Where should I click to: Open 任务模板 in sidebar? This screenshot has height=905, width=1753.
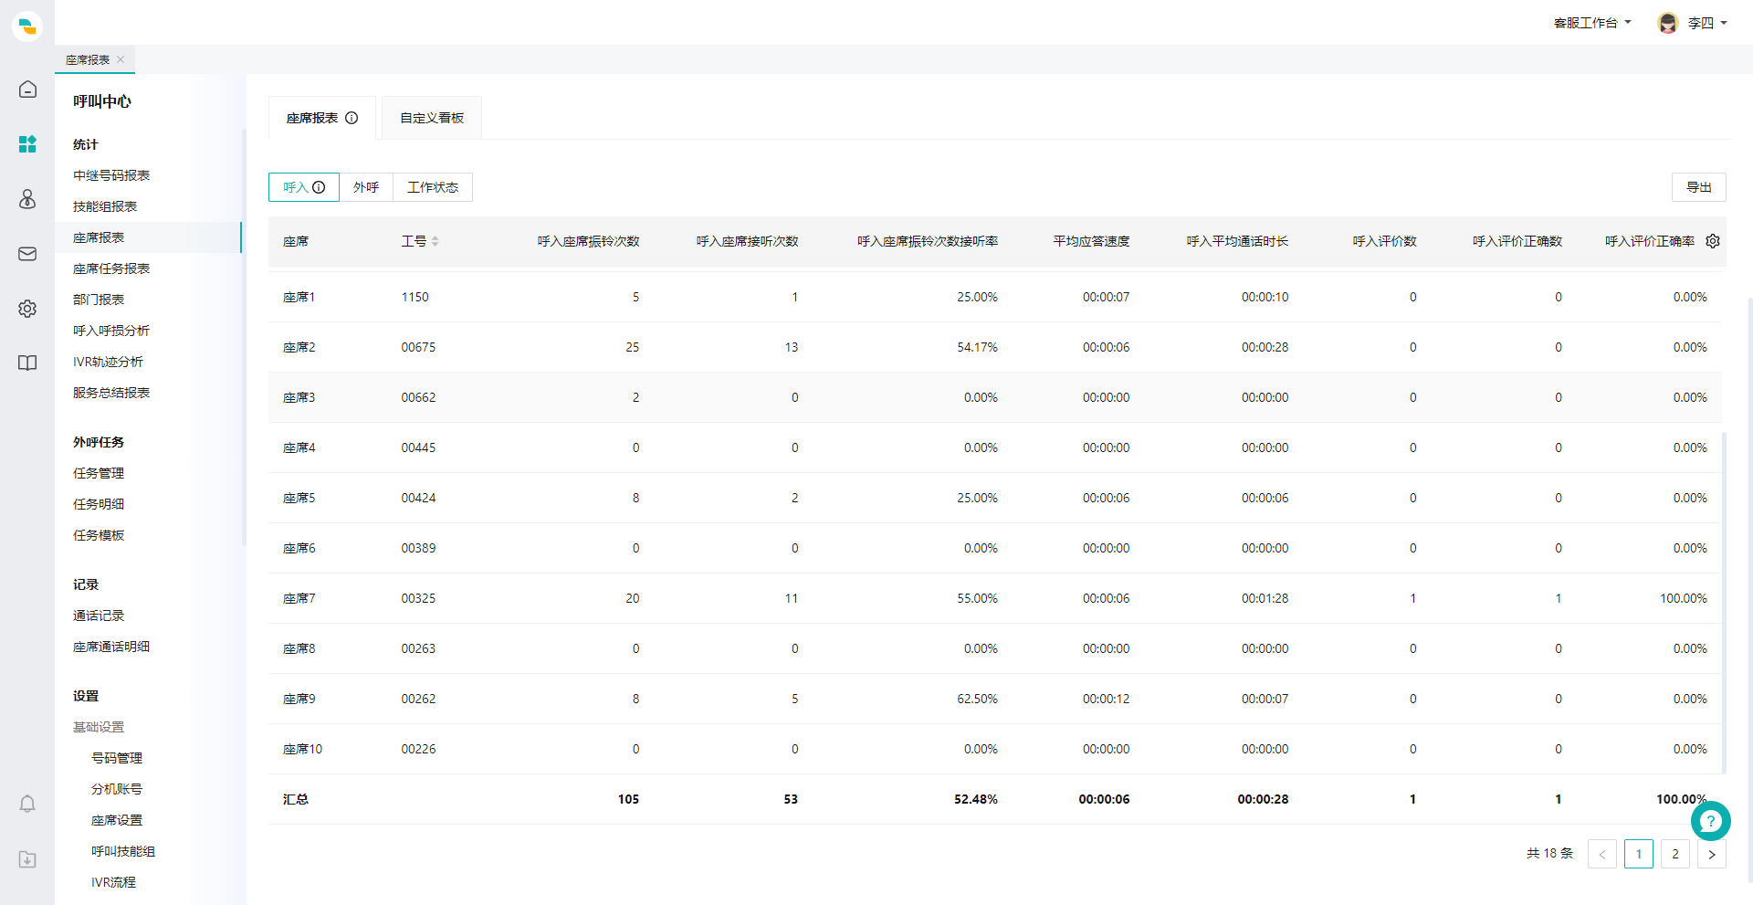click(x=99, y=535)
